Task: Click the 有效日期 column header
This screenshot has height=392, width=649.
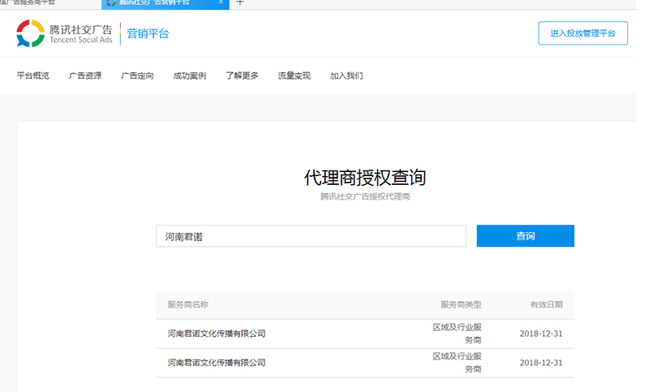Action: click(x=546, y=304)
